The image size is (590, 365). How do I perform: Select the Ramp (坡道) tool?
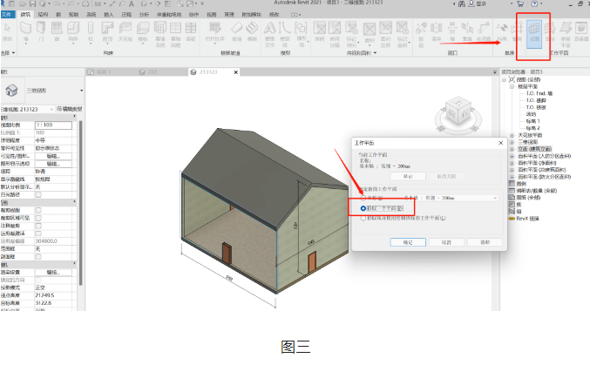tap(236, 31)
